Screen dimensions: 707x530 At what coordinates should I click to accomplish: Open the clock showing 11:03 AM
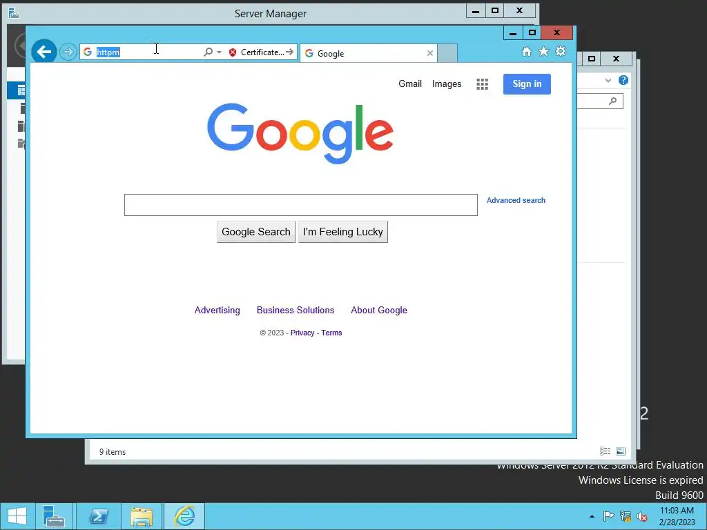pyautogui.click(x=677, y=516)
